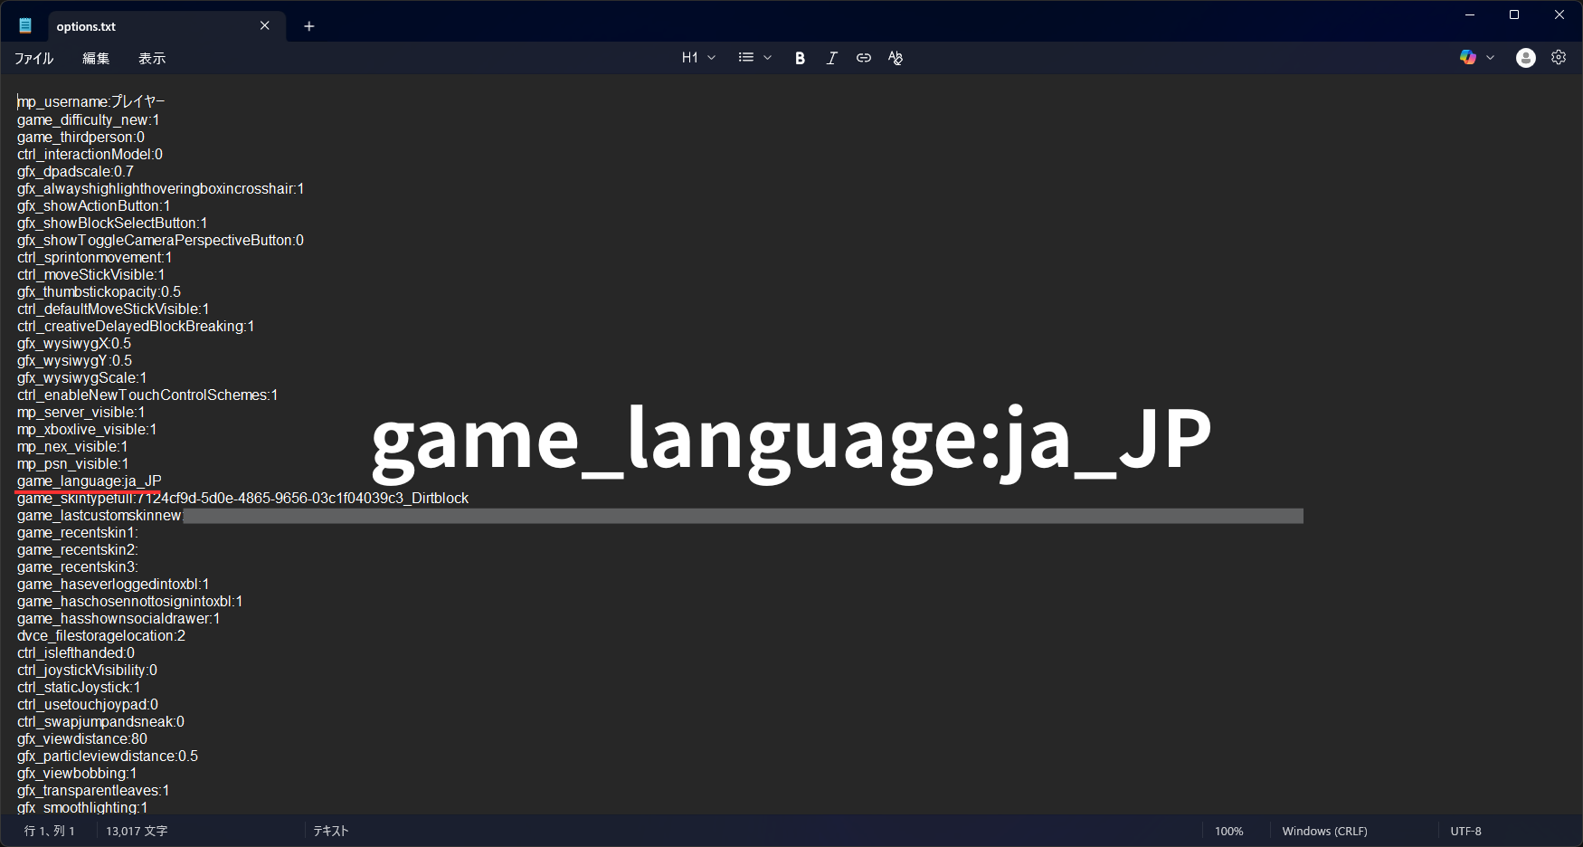Apply a bulleted list to the text
The height and width of the screenshot is (847, 1583).
click(x=746, y=57)
